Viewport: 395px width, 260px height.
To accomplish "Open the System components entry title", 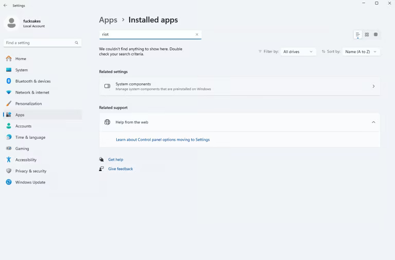I will point(133,84).
